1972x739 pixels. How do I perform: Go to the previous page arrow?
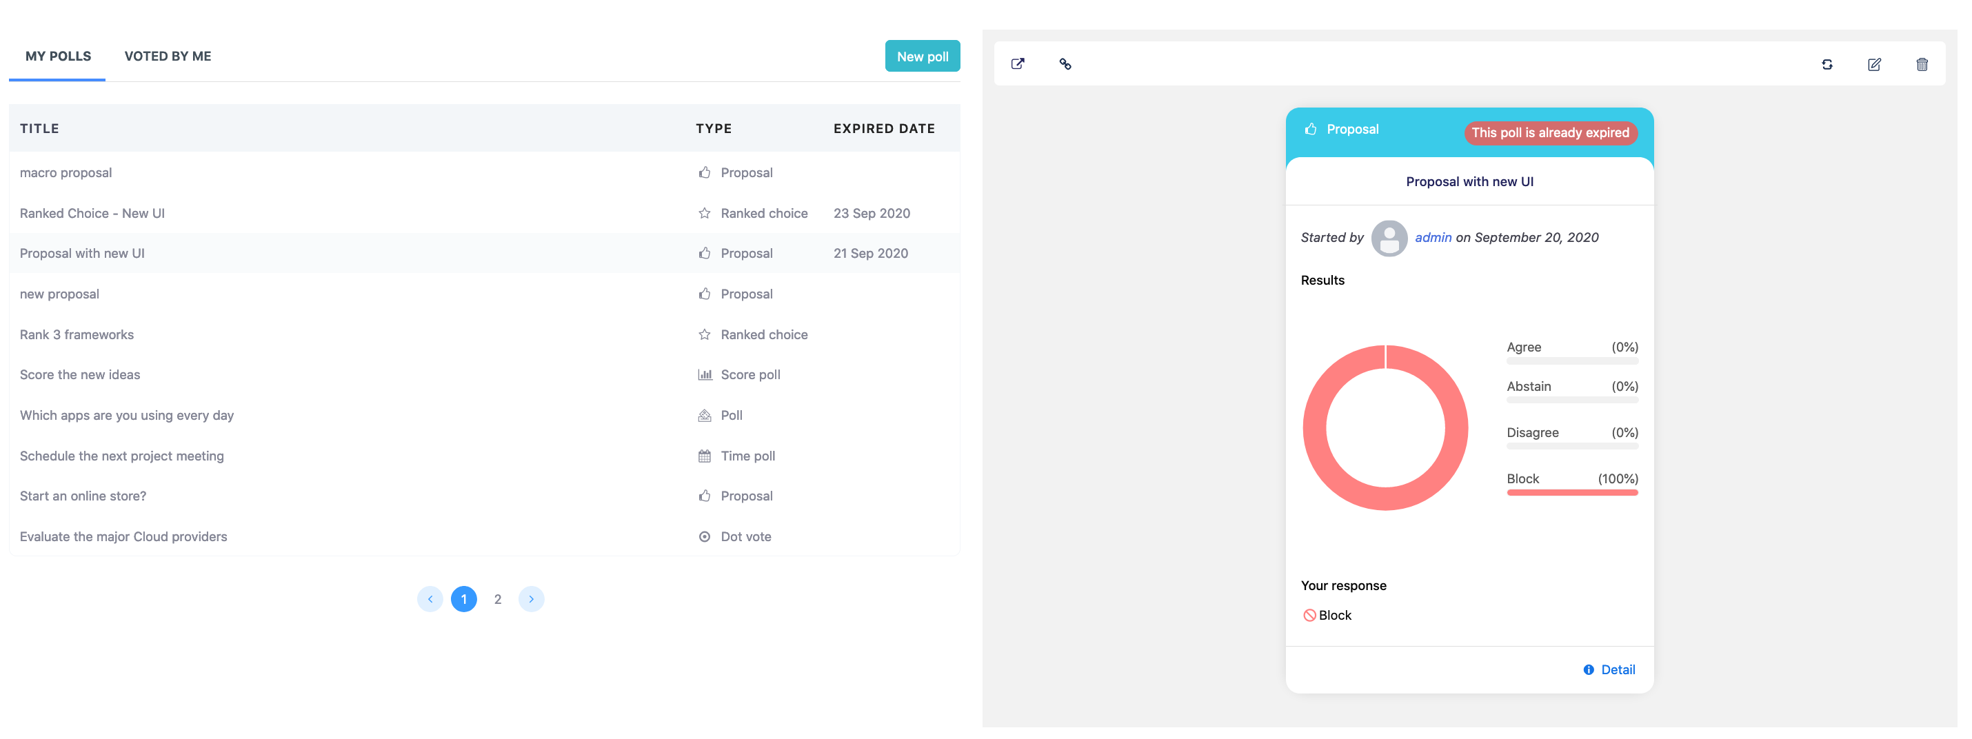[430, 599]
